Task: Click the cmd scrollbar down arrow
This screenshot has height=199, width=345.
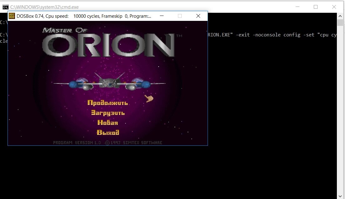Action: (x=340, y=196)
